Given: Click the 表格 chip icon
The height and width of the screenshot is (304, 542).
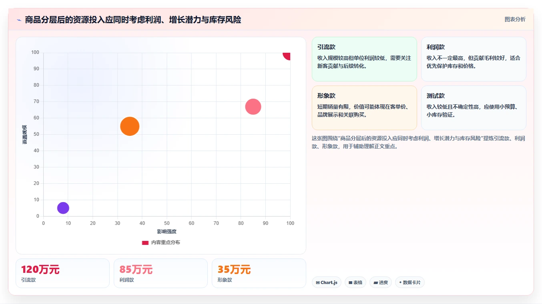Looking at the screenshot, I should pos(351,282).
